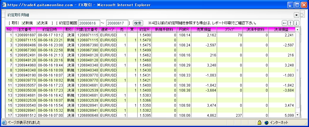The image size is (309, 127).
Task: Click settlement profit value 5,099
Action: click(289, 115)
